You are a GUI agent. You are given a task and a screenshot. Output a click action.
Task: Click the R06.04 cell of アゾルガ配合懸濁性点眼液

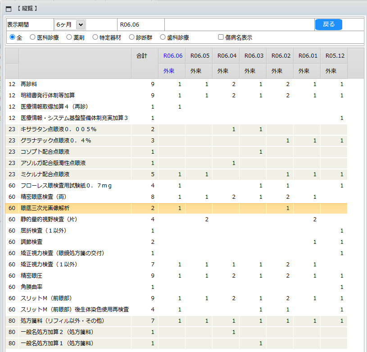pos(226,163)
